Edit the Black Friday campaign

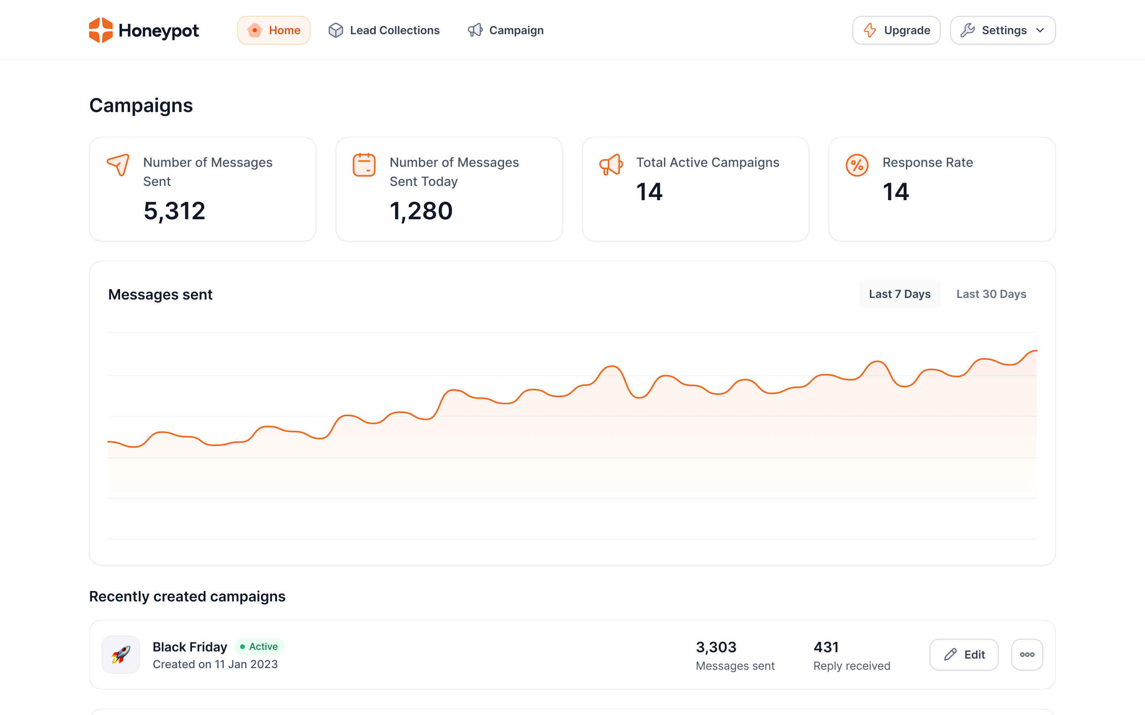[964, 655]
